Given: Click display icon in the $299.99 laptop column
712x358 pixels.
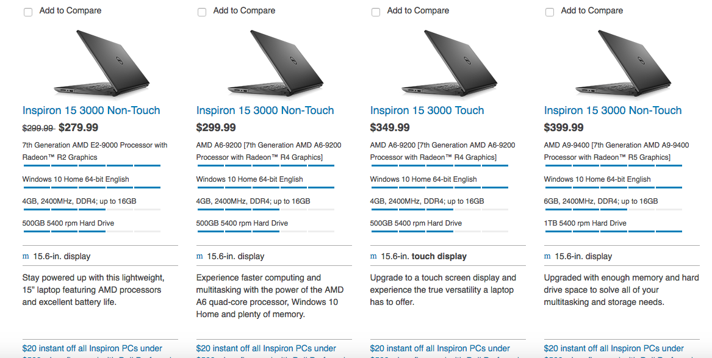Looking at the screenshot, I should 200,256.
